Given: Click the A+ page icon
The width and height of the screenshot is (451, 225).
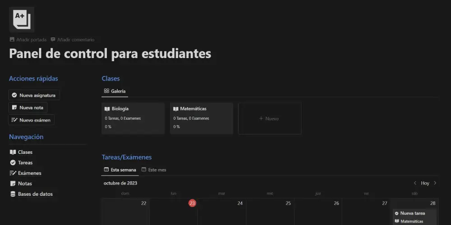Looking at the screenshot, I should coord(22,20).
